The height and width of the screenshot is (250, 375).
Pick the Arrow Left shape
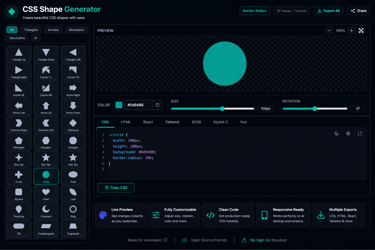point(19,107)
